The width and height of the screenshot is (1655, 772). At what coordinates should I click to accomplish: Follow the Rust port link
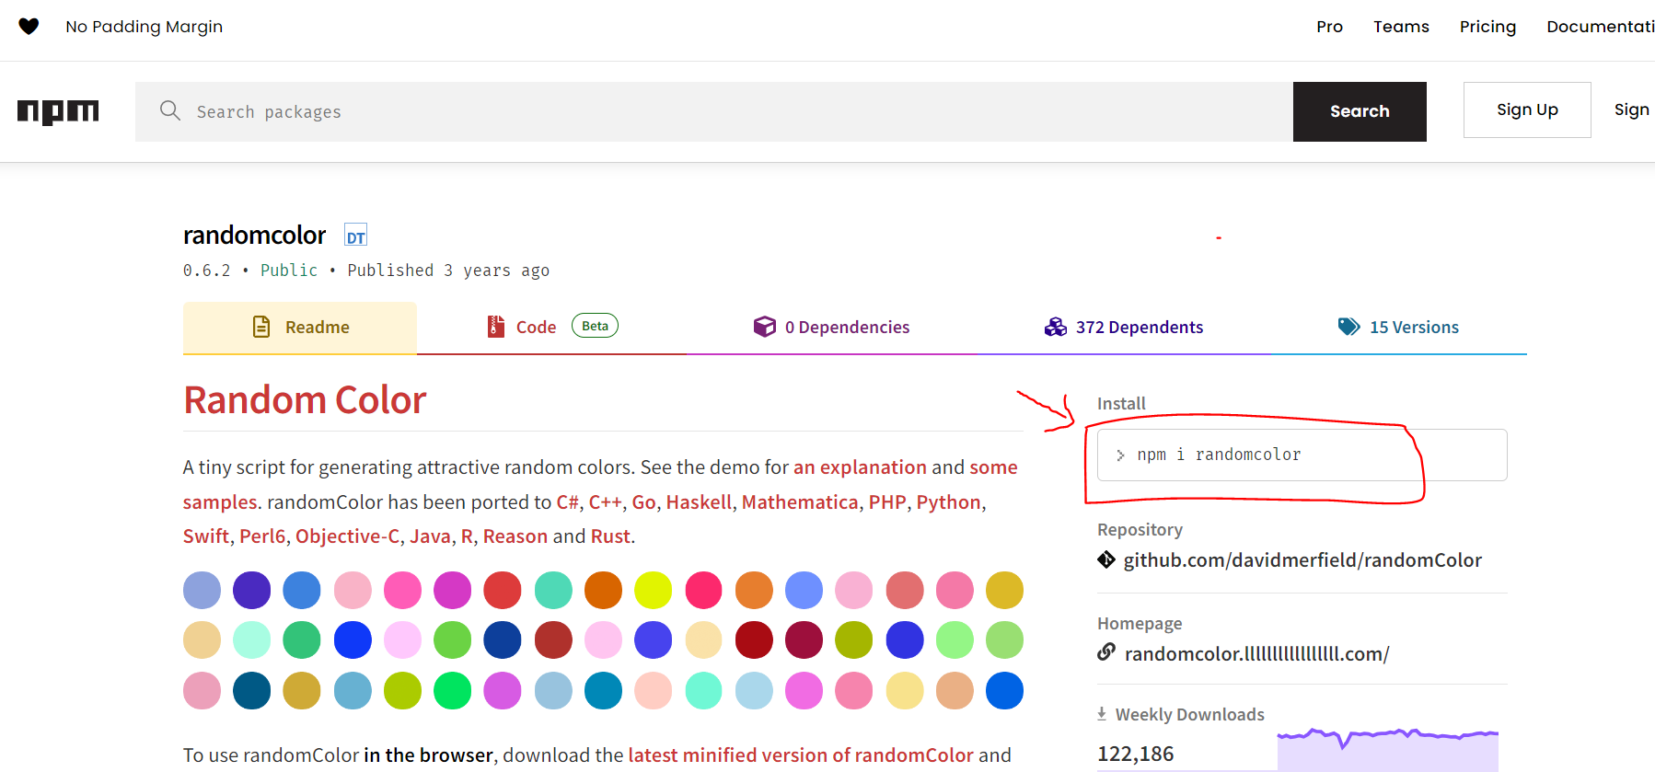click(x=610, y=536)
